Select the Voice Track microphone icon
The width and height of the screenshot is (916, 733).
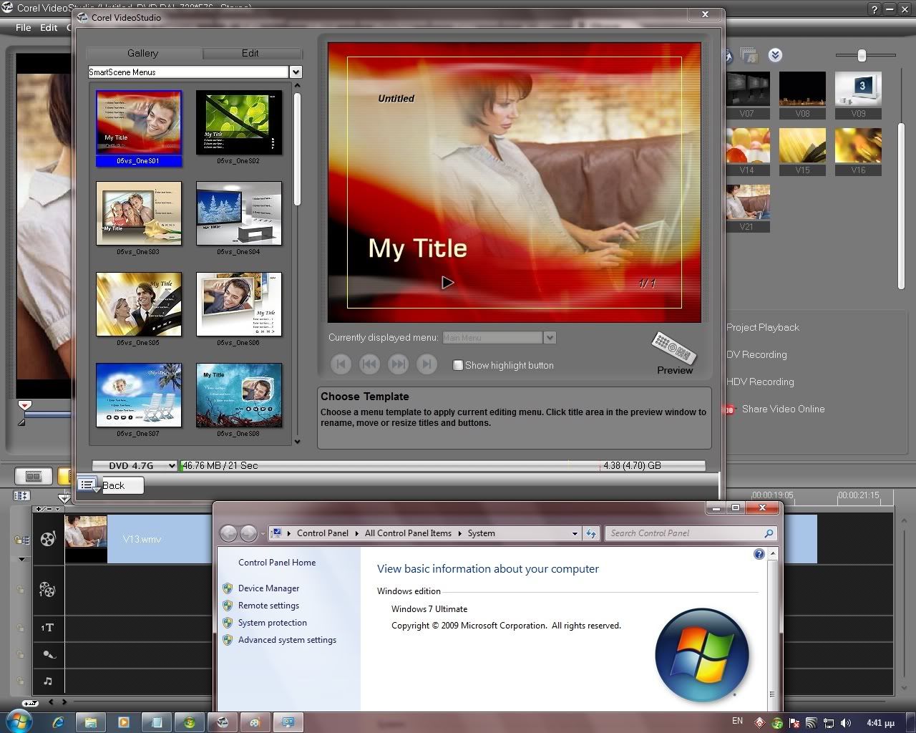(48, 654)
